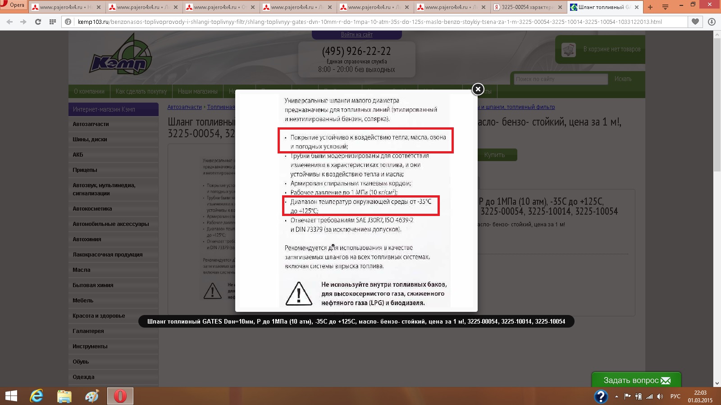Open 'Лакокрасочная продукция' sidebar category
The height and width of the screenshot is (405, 721).
coord(114,255)
